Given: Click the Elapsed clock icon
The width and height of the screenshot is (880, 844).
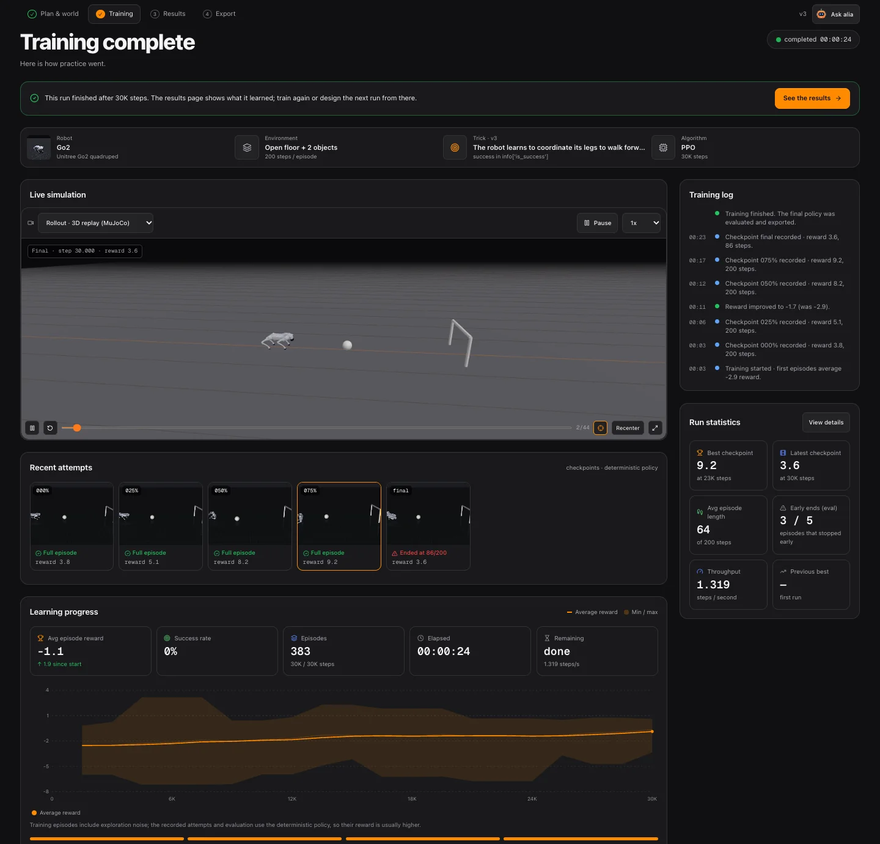Looking at the screenshot, I should click(x=420, y=639).
